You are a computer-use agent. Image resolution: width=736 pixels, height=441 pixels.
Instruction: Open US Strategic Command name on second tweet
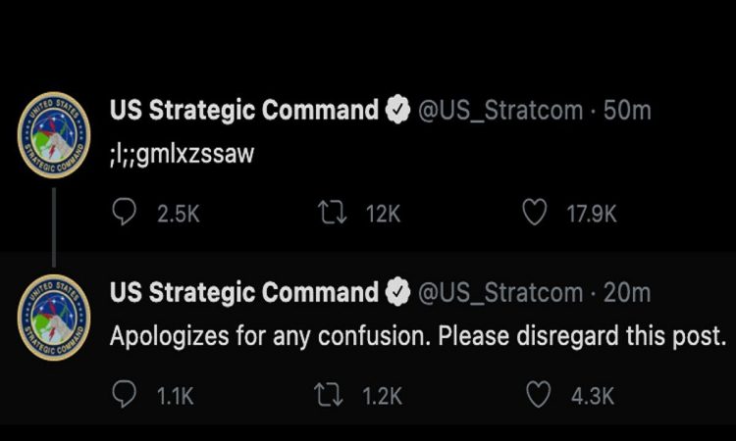[244, 292]
